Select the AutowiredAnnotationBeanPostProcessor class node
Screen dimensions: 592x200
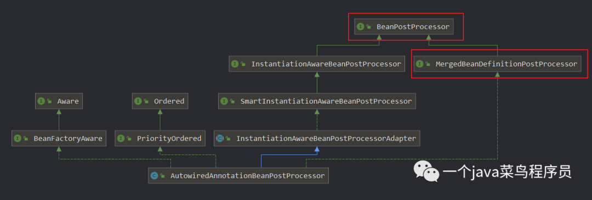tap(238, 175)
